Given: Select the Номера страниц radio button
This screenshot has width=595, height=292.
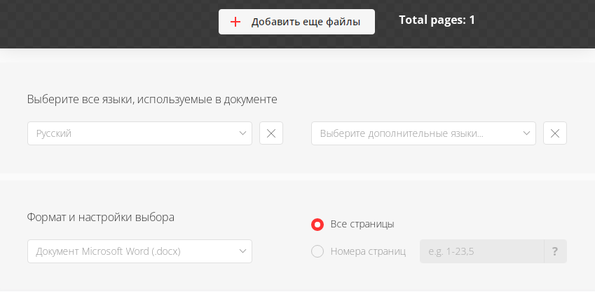Looking at the screenshot, I should (317, 251).
